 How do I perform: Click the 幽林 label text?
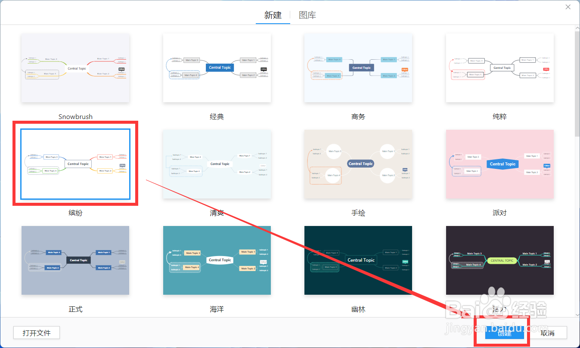click(x=358, y=309)
